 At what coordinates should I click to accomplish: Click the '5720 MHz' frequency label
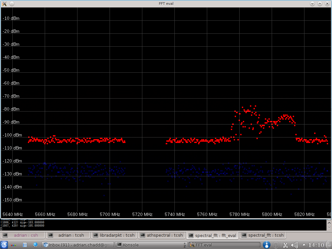point(143,215)
